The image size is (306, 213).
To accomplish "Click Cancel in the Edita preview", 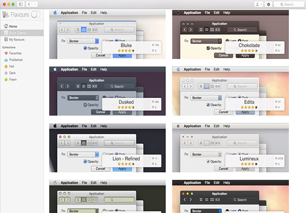I will tap(224, 112).
